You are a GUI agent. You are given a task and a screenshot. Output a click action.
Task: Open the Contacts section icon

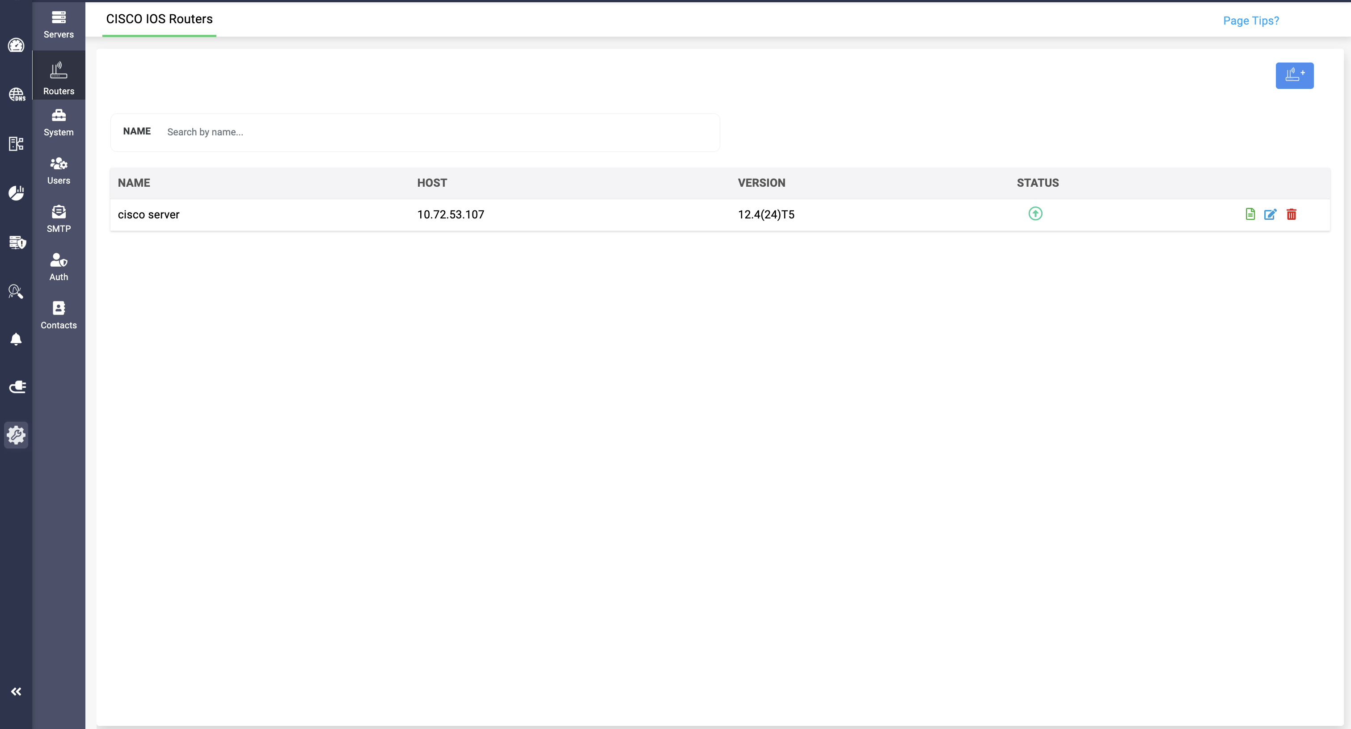[58, 315]
